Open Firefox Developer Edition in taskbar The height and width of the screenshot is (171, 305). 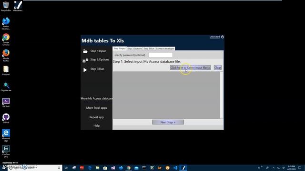(x=121, y=168)
